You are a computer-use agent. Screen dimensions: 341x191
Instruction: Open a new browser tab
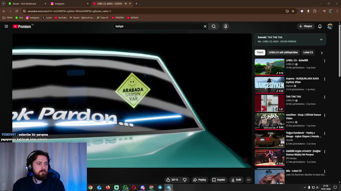click(x=136, y=4)
